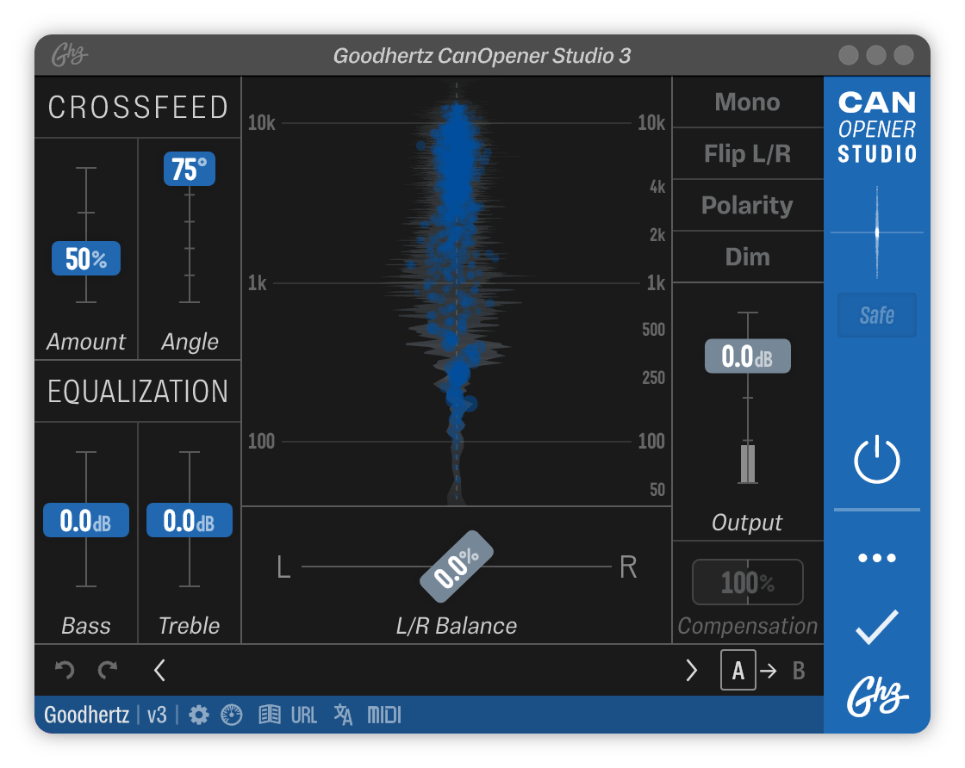Click the Treble label

click(x=190, y=625)
